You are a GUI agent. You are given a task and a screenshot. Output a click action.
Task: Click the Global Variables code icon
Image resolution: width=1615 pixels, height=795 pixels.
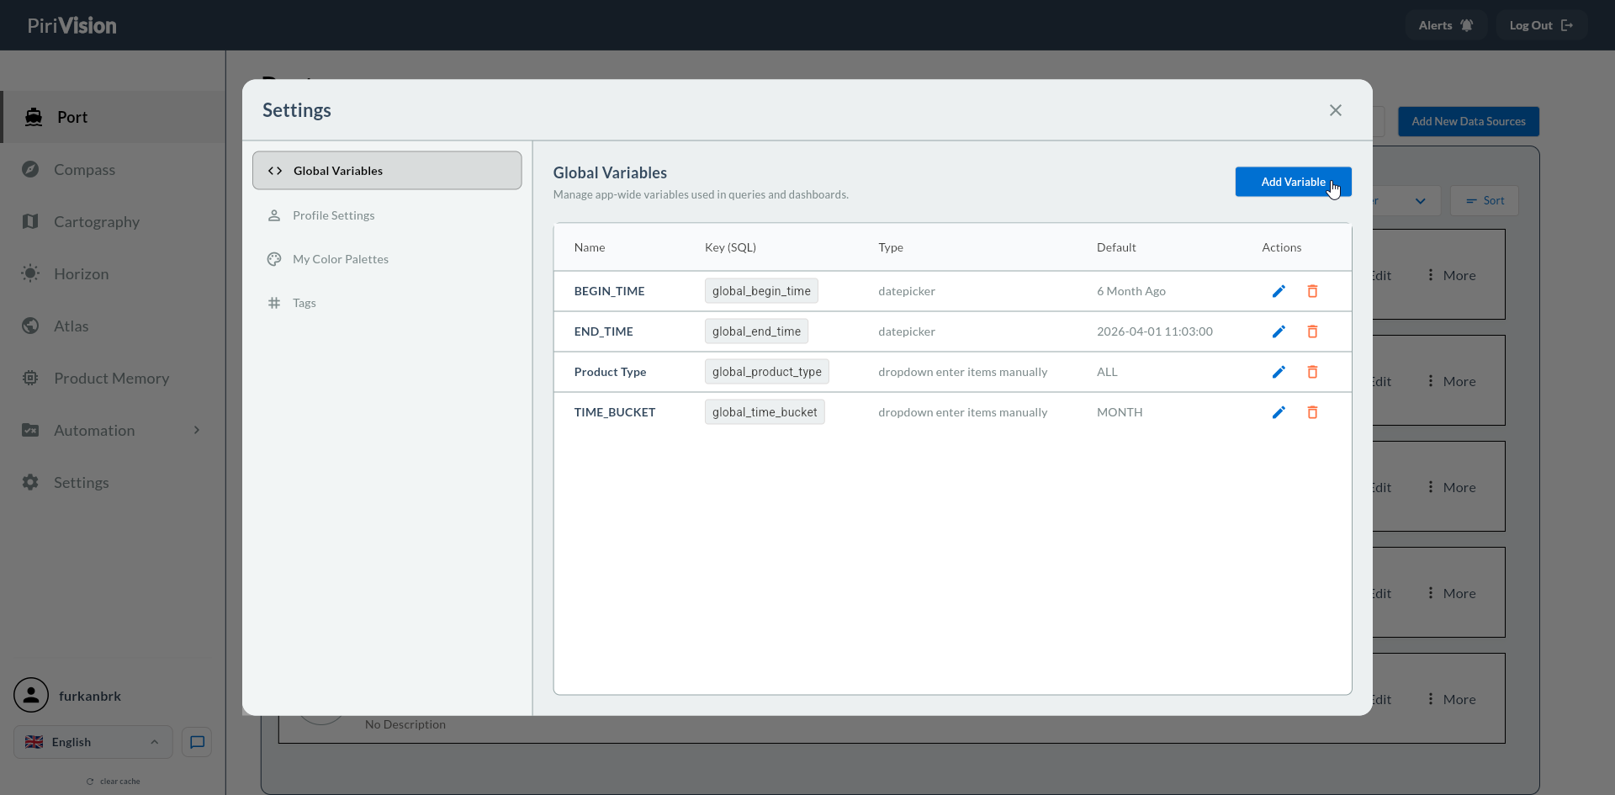(x=275, y=171)
